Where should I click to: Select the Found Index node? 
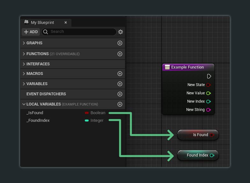click(195, 155)
